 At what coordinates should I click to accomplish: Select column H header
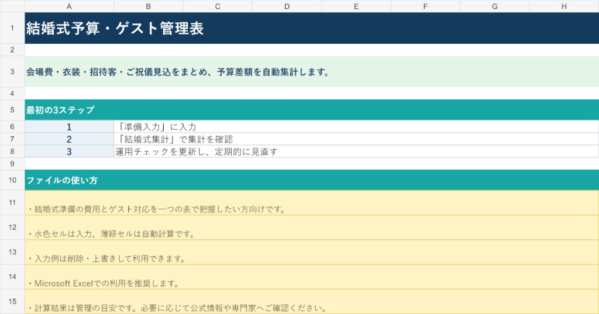point(564,6)
